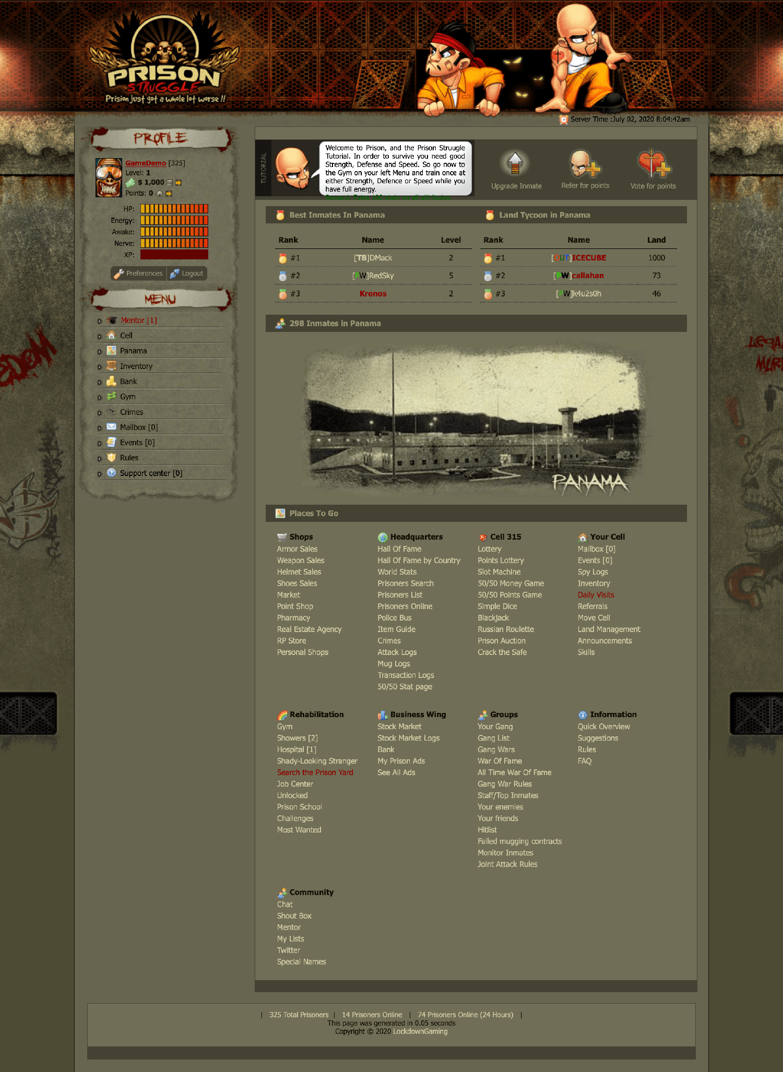Click arrow bullet beside Mailbox menu entry

99,428
